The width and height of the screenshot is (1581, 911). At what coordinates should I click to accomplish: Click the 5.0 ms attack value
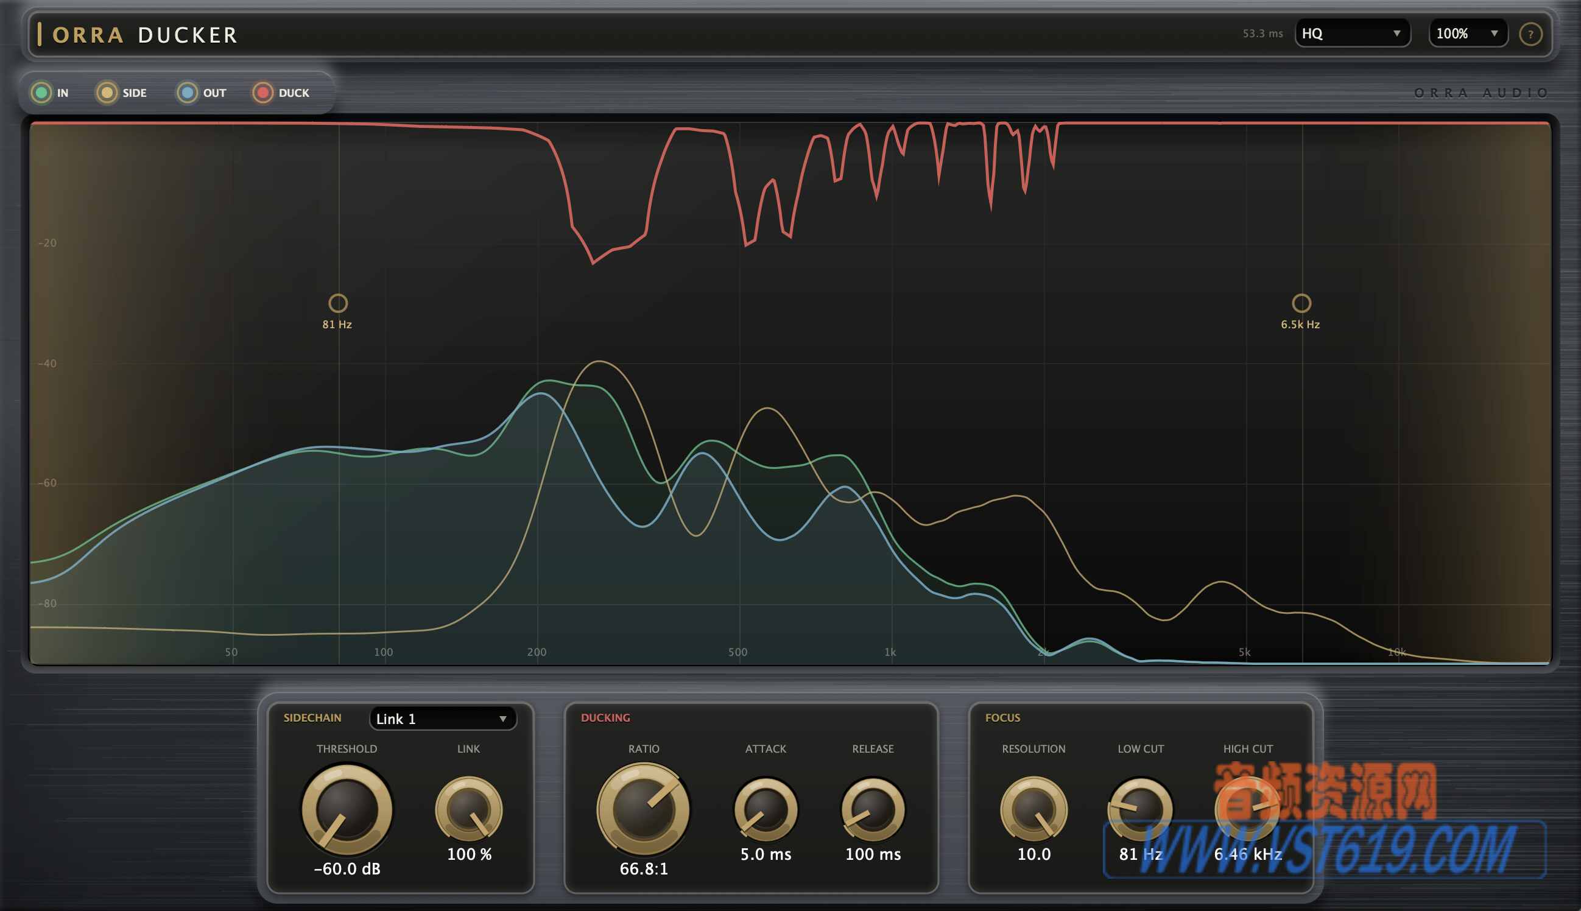coord(766,854)
